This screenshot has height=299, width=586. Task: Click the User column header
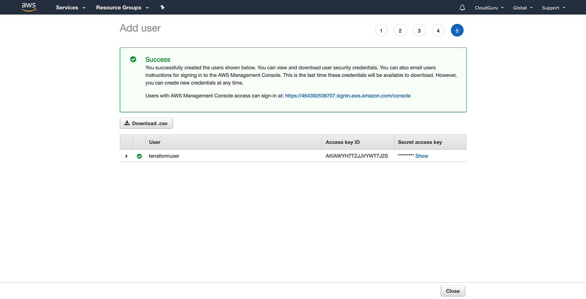[154, 142]
